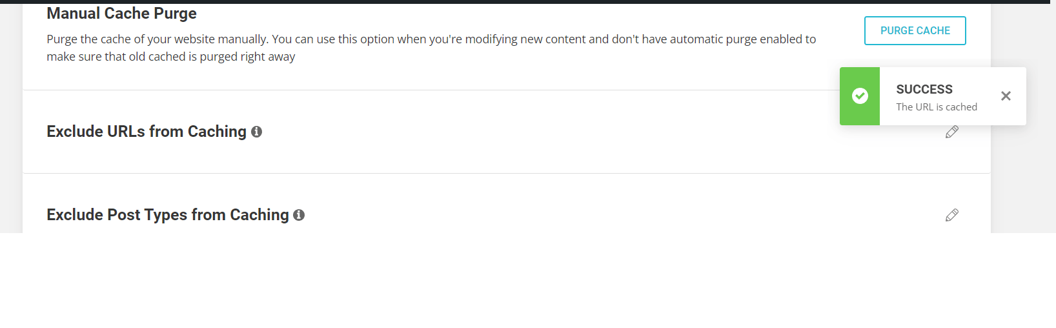Click the Exclude URLs from Caching title
Image resolution: width=1056 pixels, height=328 pixels.
coord(147,132)
